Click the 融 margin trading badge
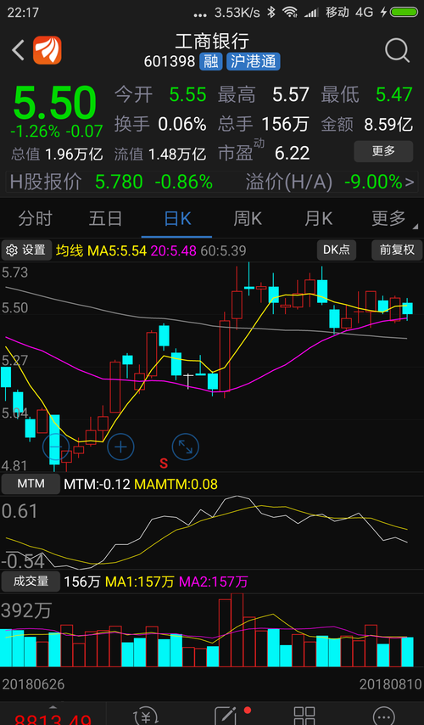 tap(211, 61)
